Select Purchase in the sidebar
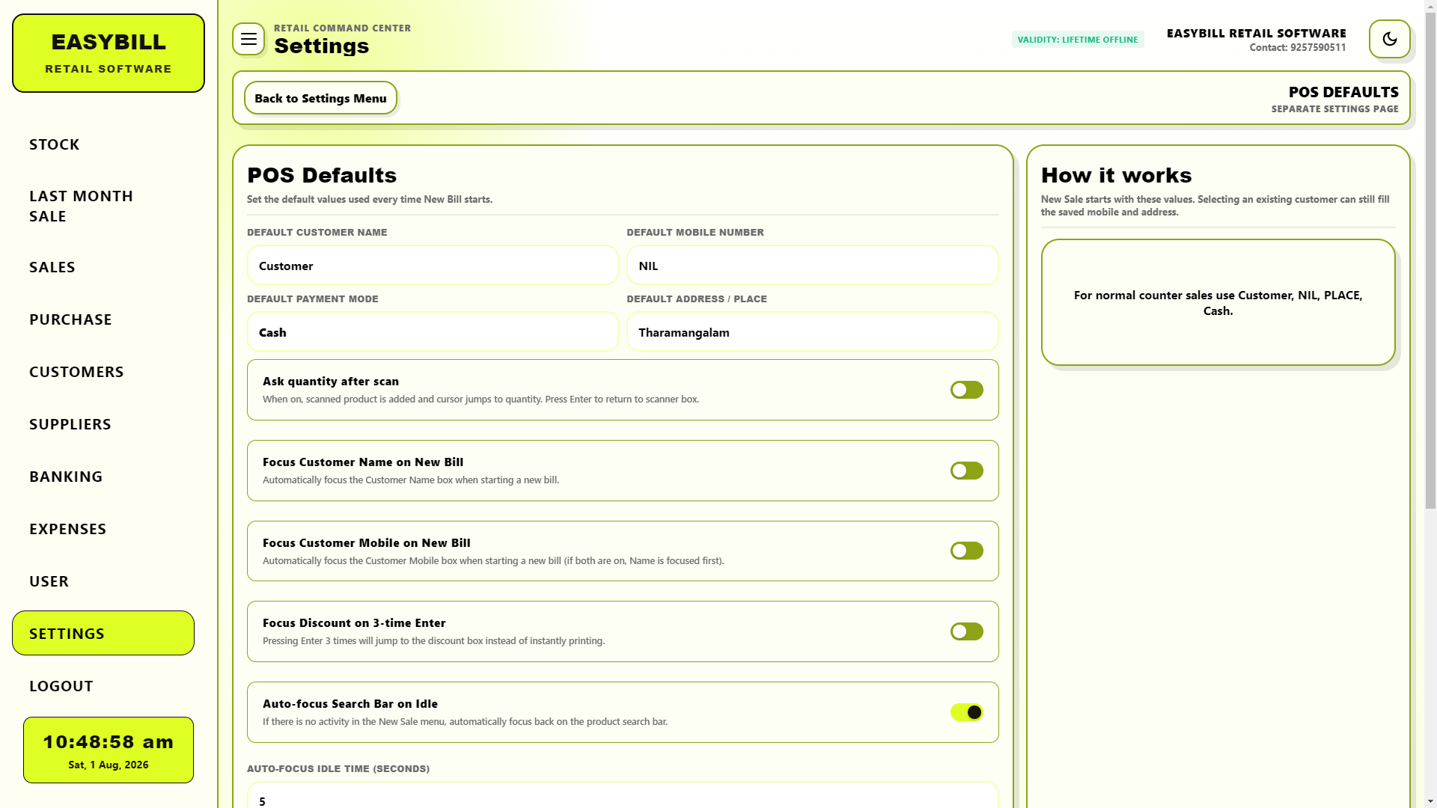 pos(103,319)
